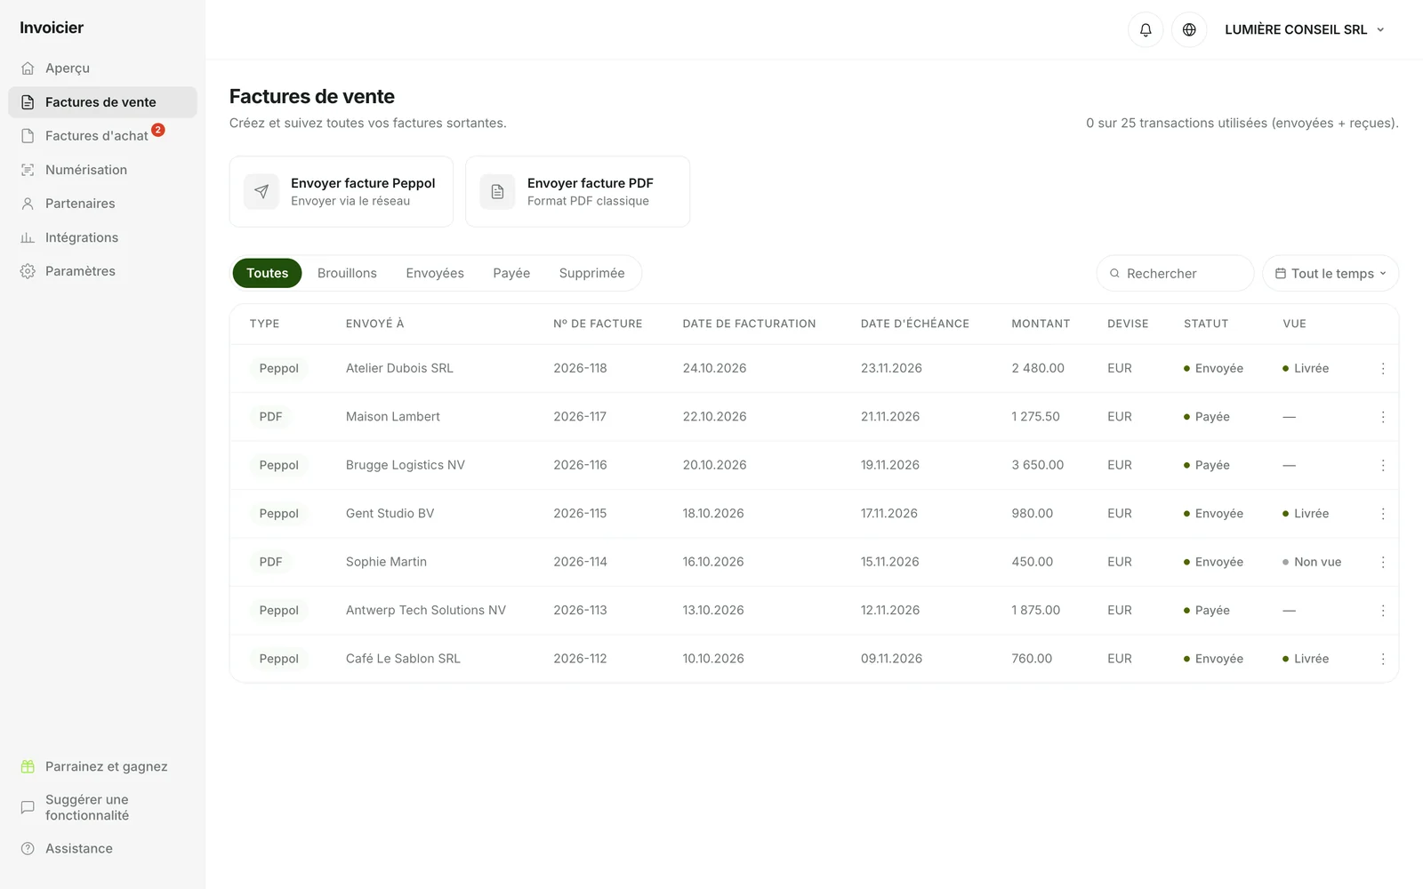Image resolution: width=1423 pixels, height=889 pixels.
Task: Click the suggestion speech bubble icon
Action: [28, 807]
